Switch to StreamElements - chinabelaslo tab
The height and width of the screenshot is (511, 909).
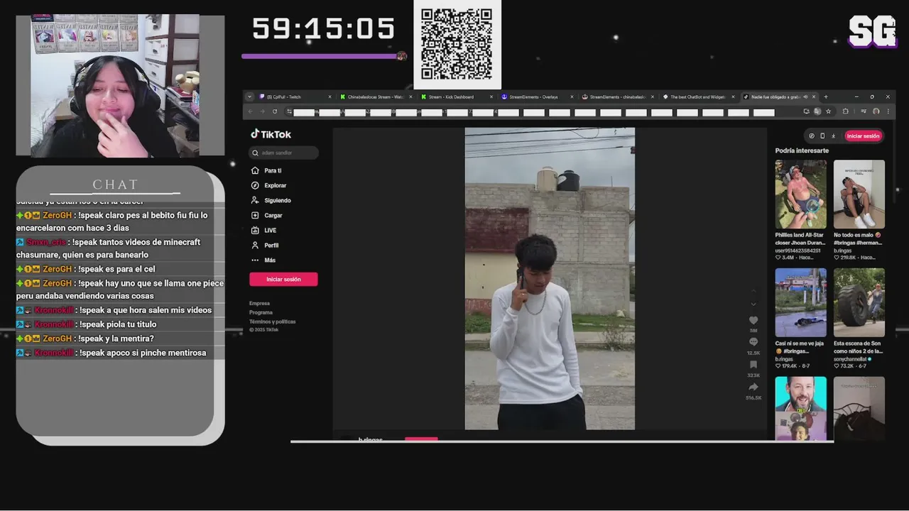[x=618, y=97]
